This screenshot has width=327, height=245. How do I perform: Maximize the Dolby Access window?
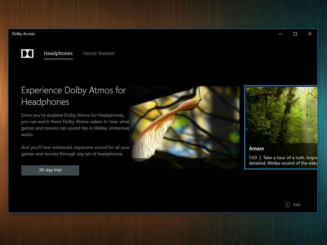click(x=295, y=34)
